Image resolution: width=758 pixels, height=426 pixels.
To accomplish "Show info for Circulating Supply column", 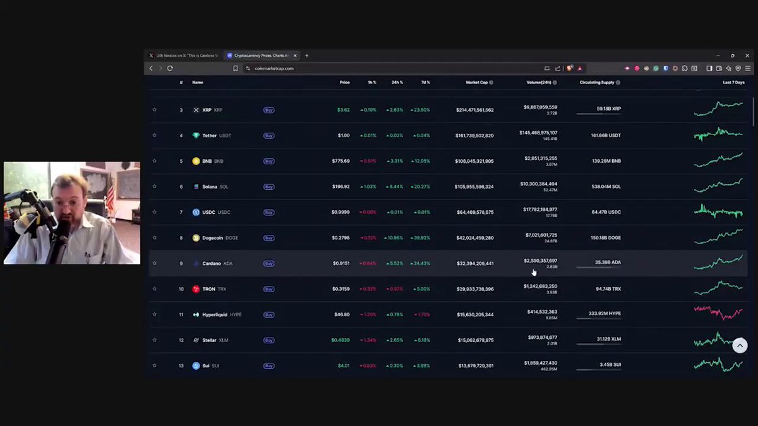I will tap(618, 82).
